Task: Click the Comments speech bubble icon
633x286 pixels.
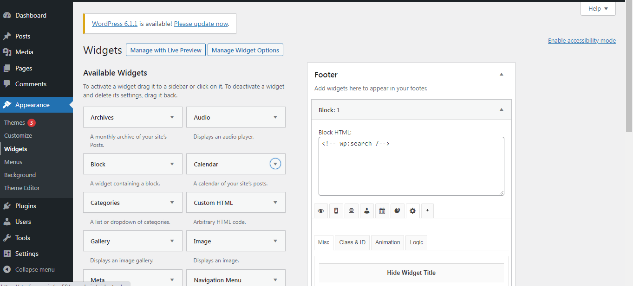Action: coord(7,84)
